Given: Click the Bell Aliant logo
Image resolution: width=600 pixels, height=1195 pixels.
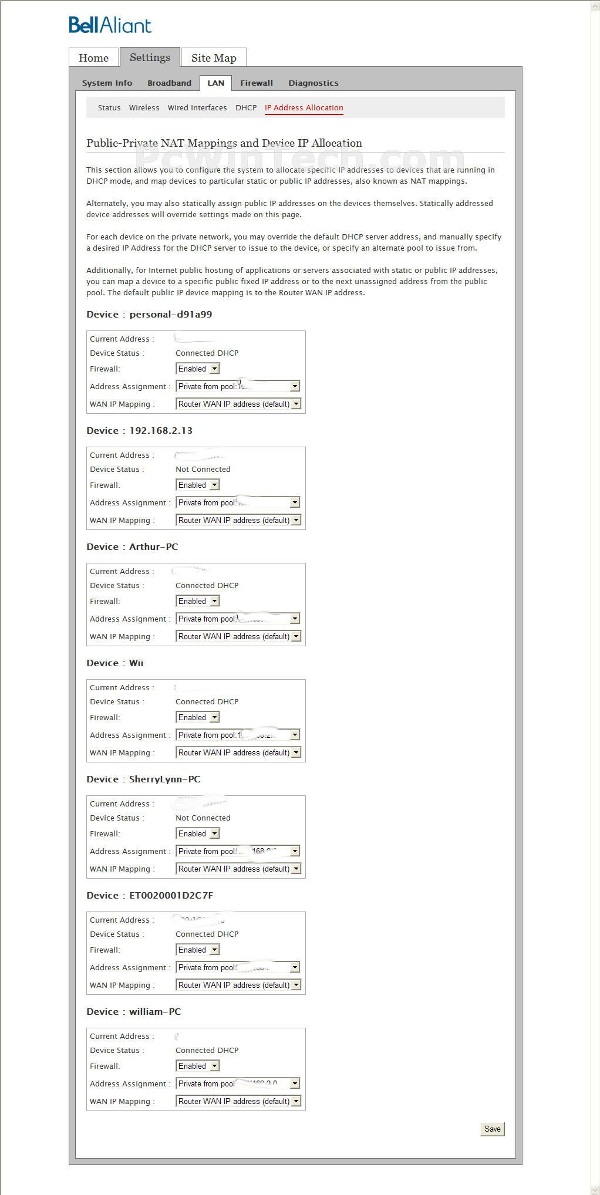Looking at the screenshot, I should (x=110, y=25).
